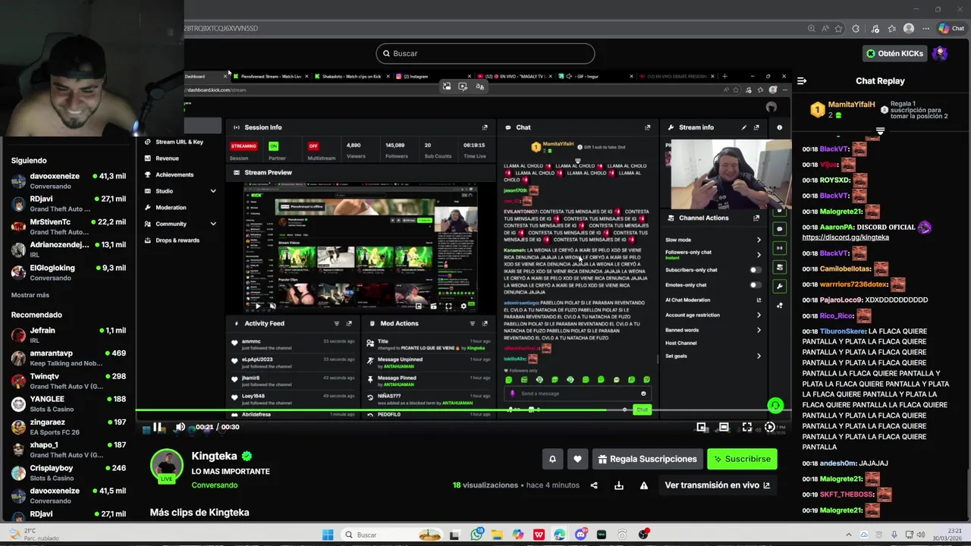Open Jefrain channel under Recomendado
Viewport: 971px width, 546px height.
[x=68, y=334]
